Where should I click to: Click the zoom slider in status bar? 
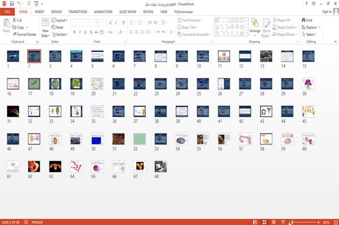click(305, 222)
